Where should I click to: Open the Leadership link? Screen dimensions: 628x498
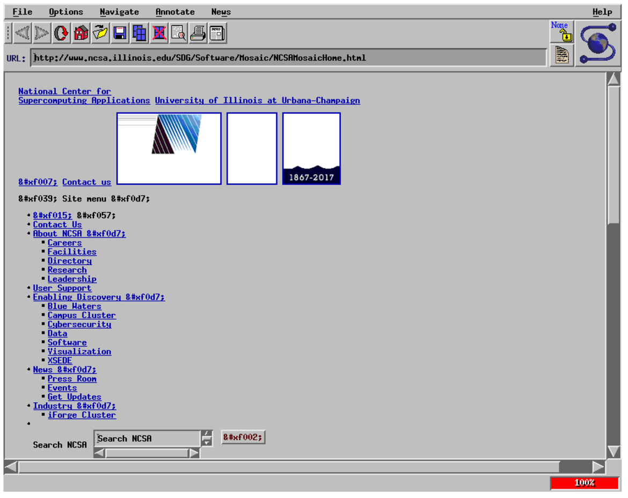click(72, 279)
